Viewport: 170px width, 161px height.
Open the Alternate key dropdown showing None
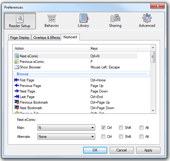66,137
